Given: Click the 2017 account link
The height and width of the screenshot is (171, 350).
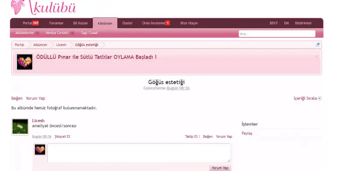Looking at the screenshot, I should [273, 23].
